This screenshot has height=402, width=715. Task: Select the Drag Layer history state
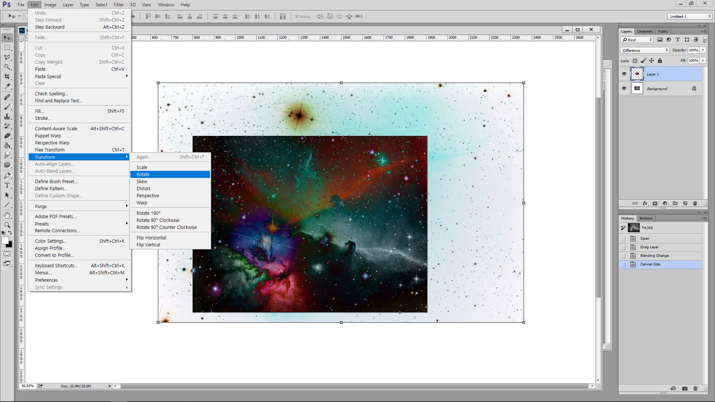coord(661,247)
